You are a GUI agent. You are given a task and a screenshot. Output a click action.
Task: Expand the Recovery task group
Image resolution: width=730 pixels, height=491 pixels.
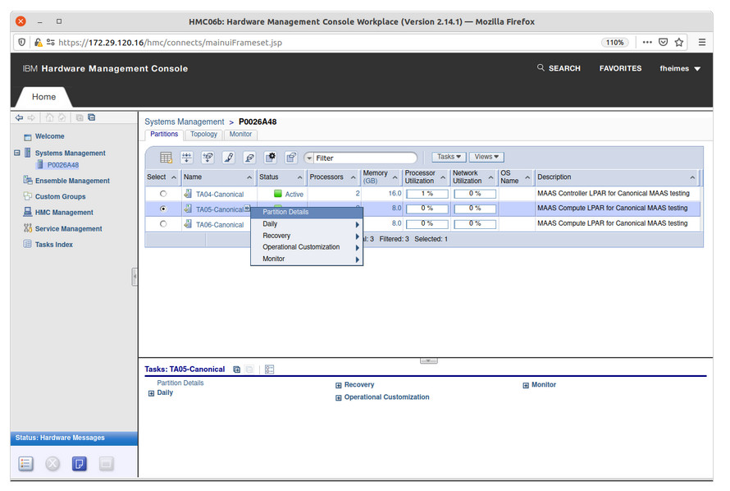[x=339, y=385]
